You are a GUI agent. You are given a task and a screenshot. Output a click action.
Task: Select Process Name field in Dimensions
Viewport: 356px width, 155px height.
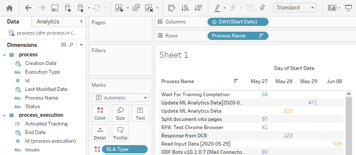[42, 98]
